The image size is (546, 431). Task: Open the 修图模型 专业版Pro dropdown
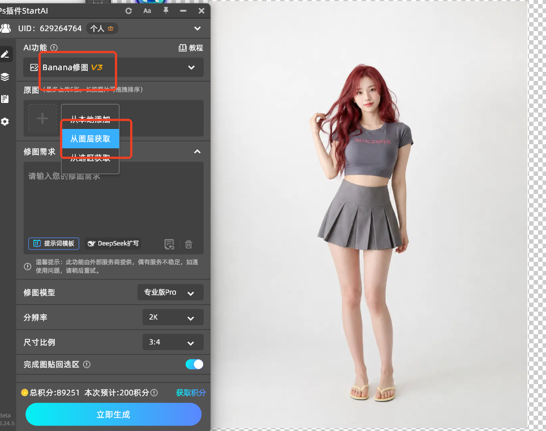point(170,292)
